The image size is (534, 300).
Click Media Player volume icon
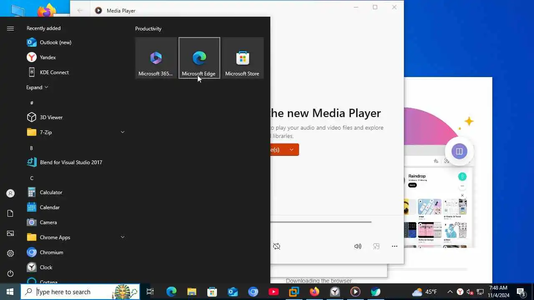[358, 246]
